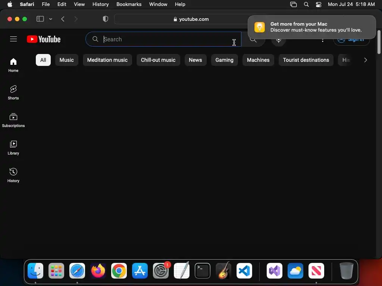Launch Visual Studio from the Dock

tap(275, 270)
